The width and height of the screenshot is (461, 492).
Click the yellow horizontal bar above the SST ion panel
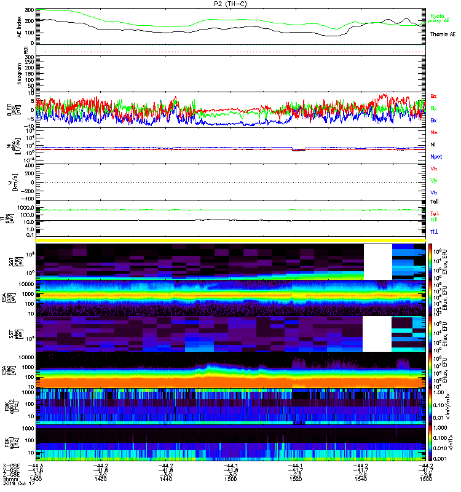pos(230,240)
